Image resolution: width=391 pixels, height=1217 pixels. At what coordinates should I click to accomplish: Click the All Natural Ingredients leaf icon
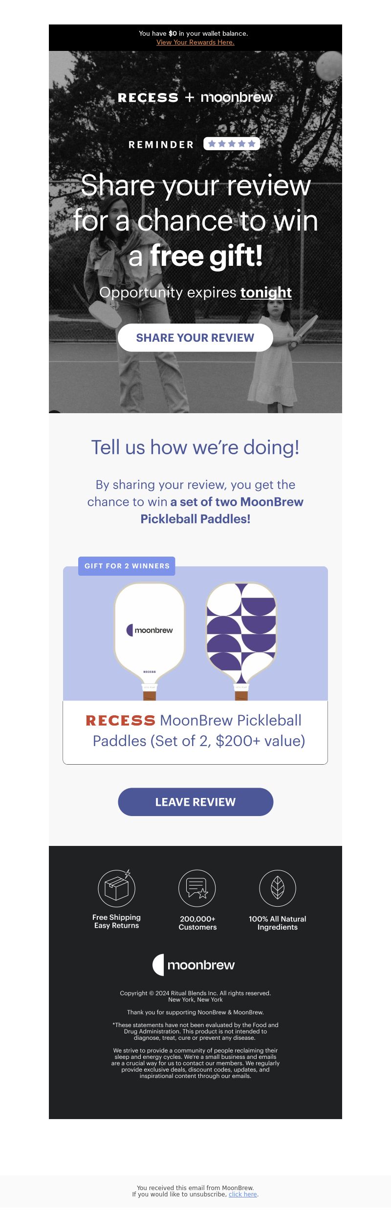[x=277, y=888]
